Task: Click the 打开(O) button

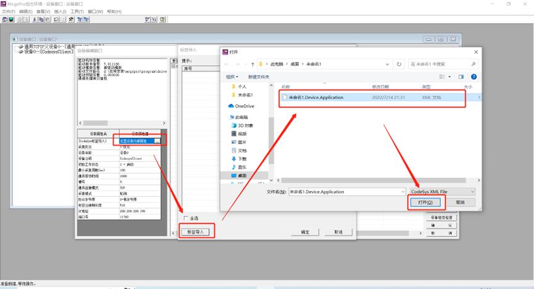Action: [x=425, y=203]
